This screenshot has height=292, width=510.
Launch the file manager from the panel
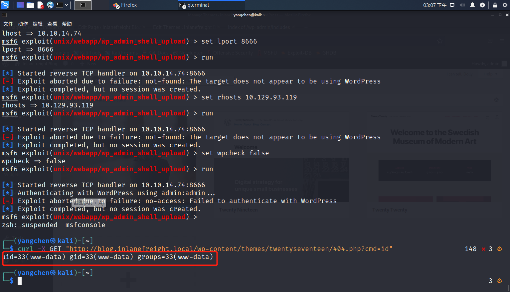[x=30, y=5]
